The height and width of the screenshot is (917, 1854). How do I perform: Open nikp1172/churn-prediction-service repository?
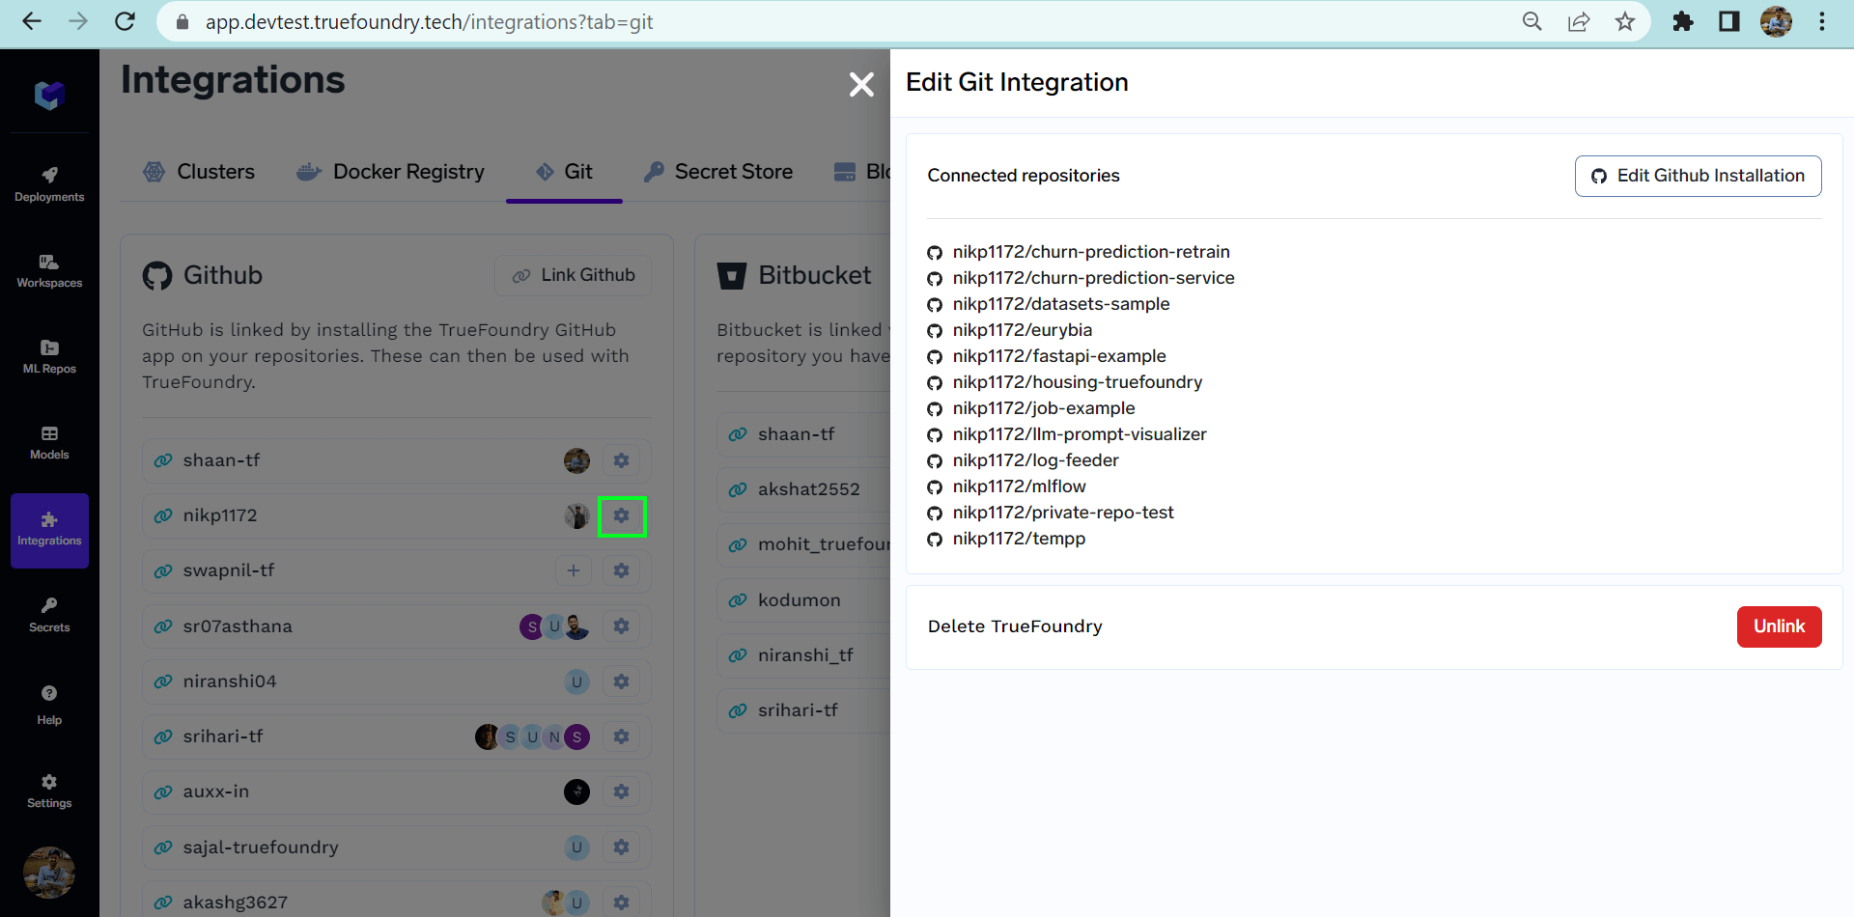[1093, 278]
